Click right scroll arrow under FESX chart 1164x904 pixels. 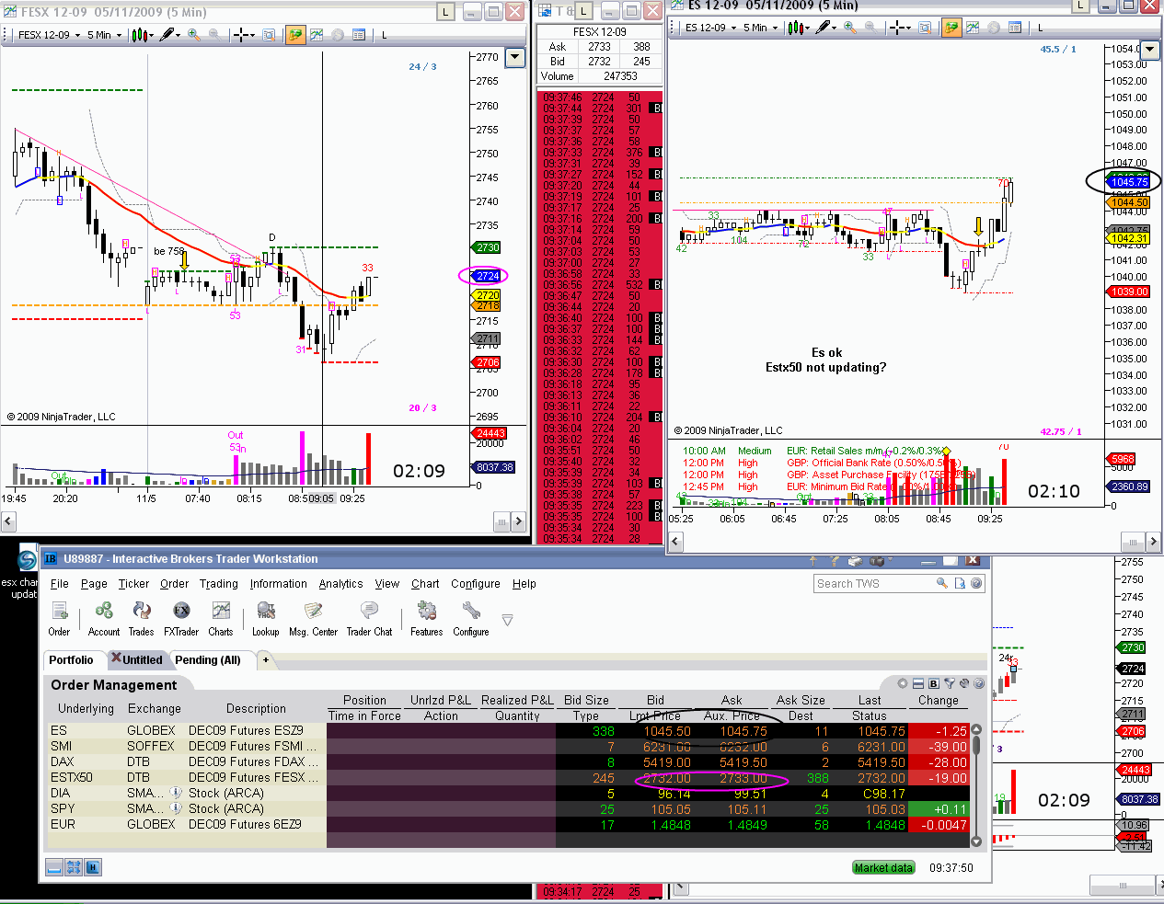coord(518,521)
